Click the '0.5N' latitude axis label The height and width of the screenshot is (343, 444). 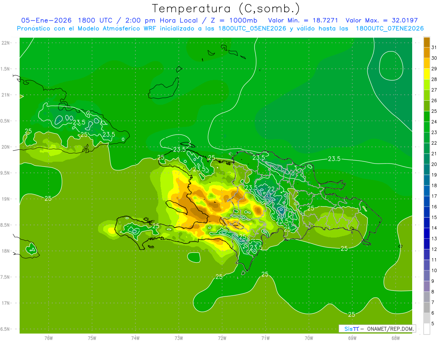(5, 121)
